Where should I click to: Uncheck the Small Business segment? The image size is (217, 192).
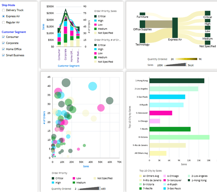point(4,55)
